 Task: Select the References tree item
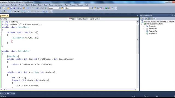point(153,29)
